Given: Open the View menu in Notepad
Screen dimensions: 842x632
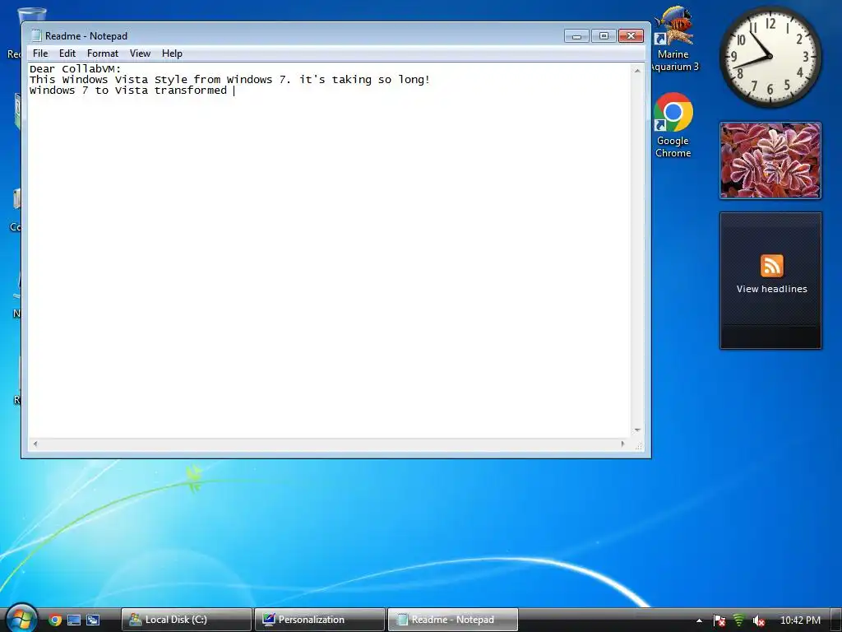Looking at the screenshot, I should tap(140, 53).
